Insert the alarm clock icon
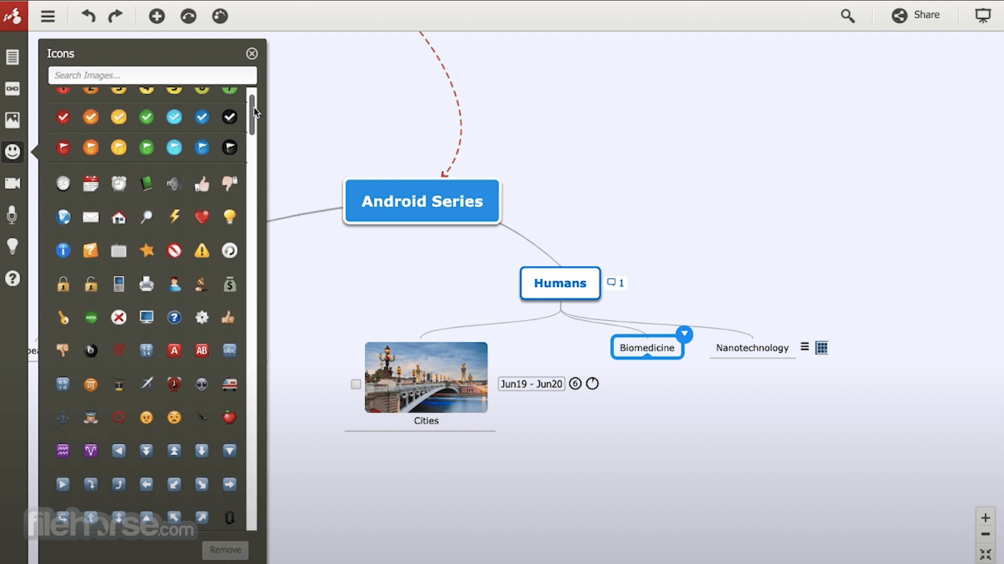The width and height of the screenshot is (1004, 564). [x=119, y=184]
